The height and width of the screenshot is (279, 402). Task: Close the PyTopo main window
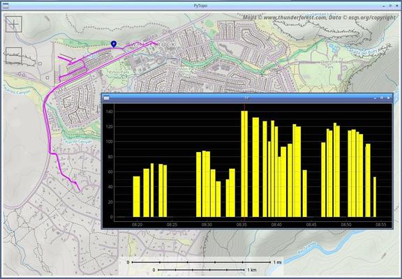(x=397, y=6)
